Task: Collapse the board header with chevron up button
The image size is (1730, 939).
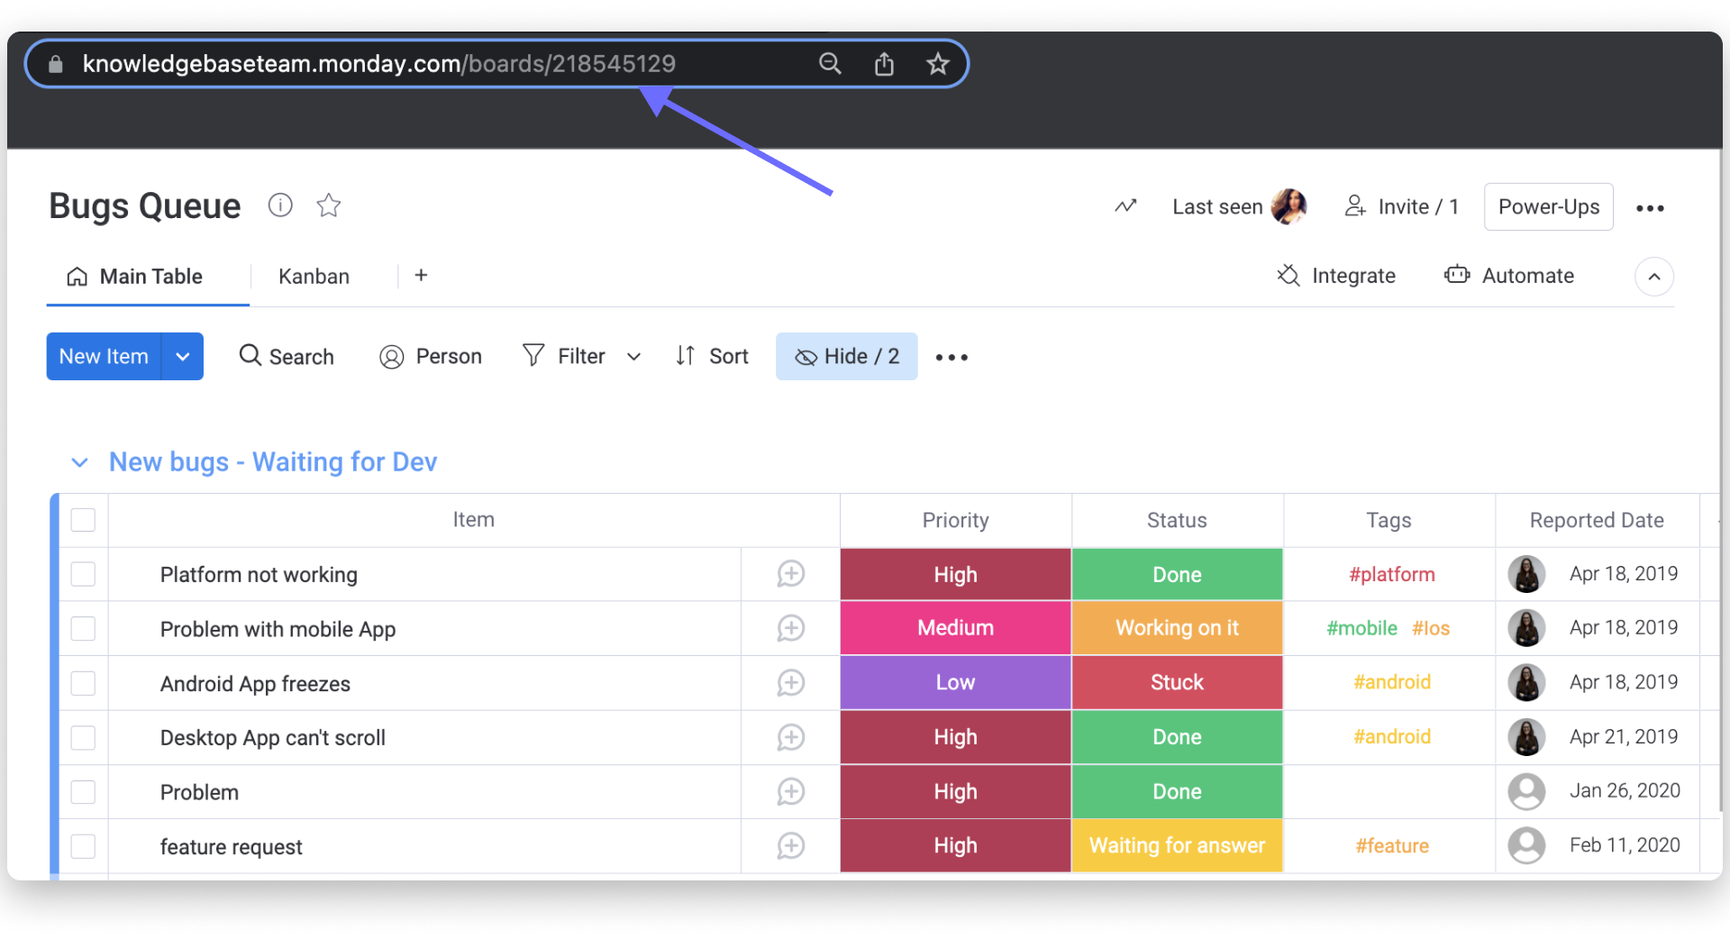Action: tap(1654, 277)
